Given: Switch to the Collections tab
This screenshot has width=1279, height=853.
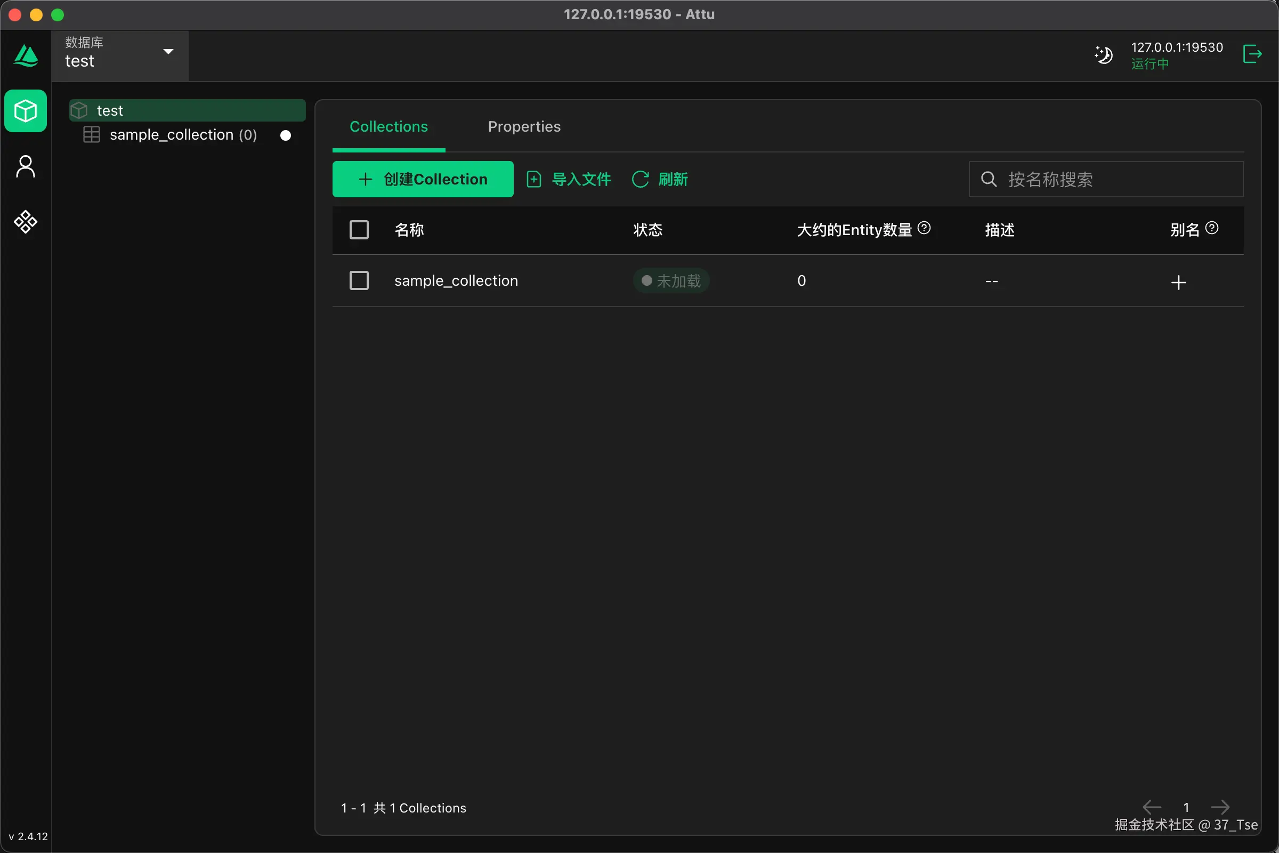Looking at the screenshot, I should click(388, 127).
